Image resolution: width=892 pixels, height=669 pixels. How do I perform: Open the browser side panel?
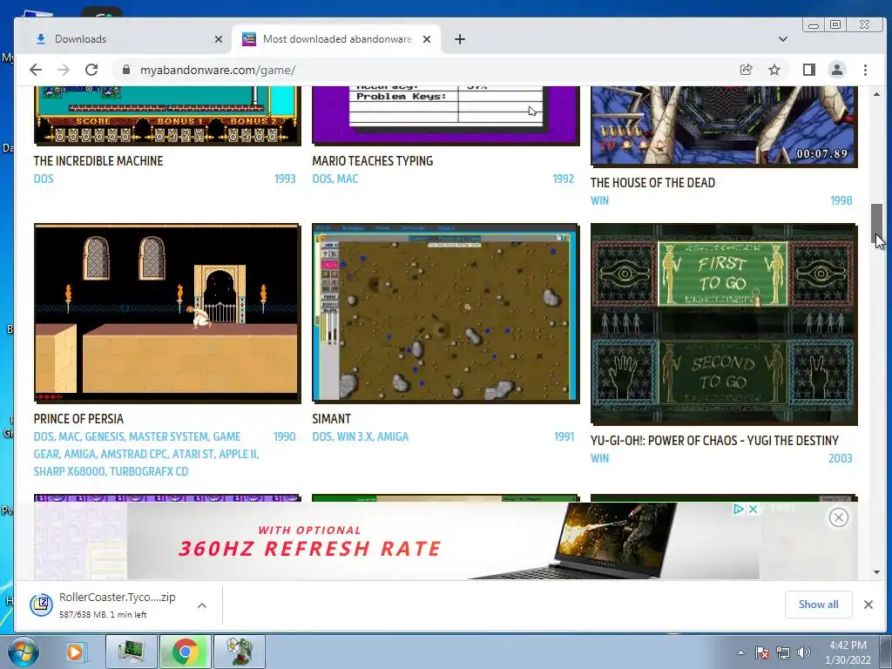click(808, 70)
